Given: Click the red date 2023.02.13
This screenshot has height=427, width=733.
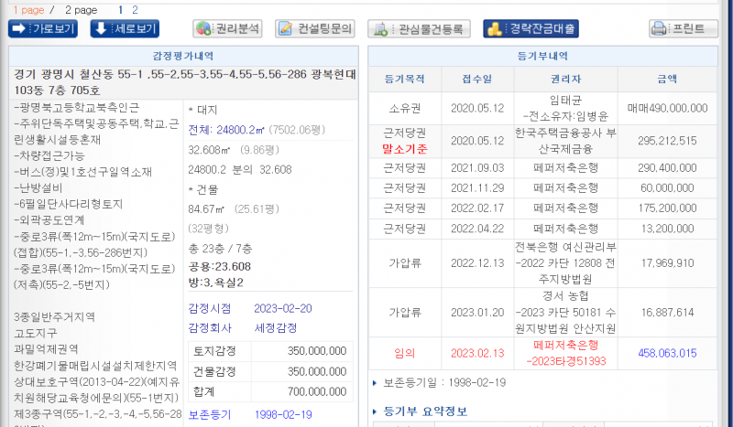Looking at the screenshot, I should [477, 353].
